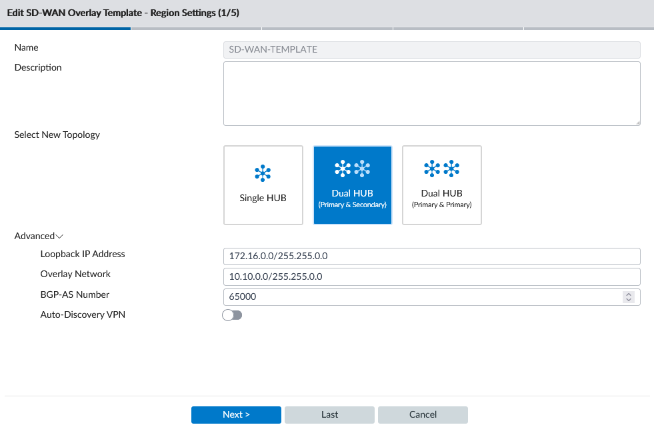This screenshot has height=425, width=654.
Task: Click the Next button
Action: tap(236, 414)
